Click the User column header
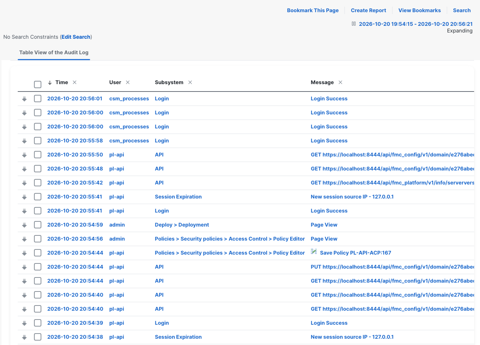The height and width of the screenshot is (345, 480). click(115, 82)
